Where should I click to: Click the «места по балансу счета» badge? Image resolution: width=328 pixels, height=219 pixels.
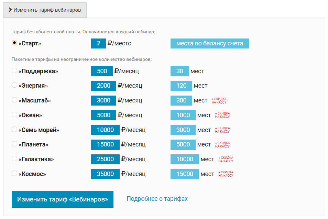209,43
